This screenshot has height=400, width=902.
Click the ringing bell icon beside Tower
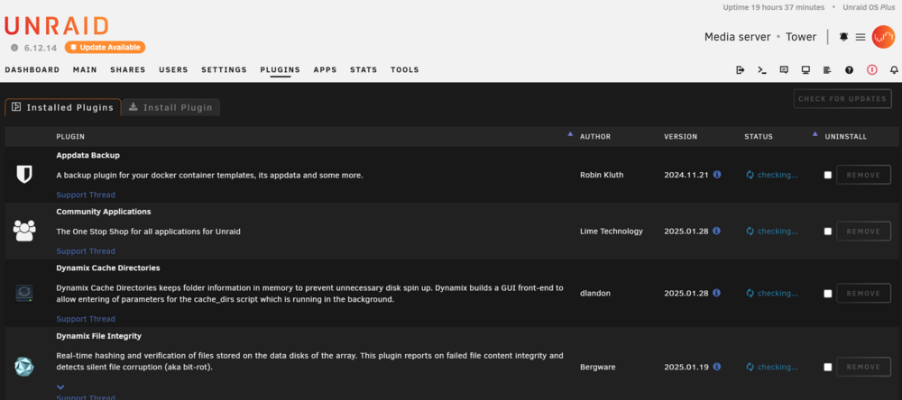tap(844, 37)
